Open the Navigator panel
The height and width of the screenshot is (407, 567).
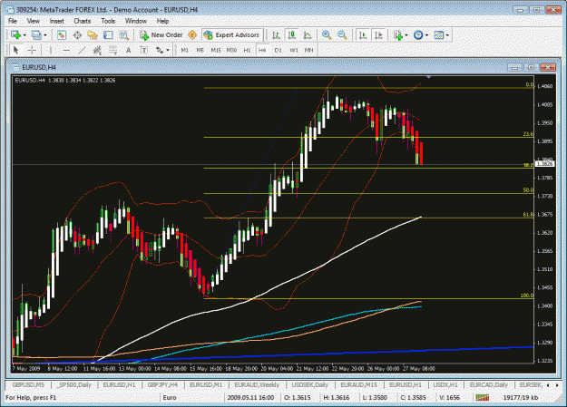(x=93, y=35)
